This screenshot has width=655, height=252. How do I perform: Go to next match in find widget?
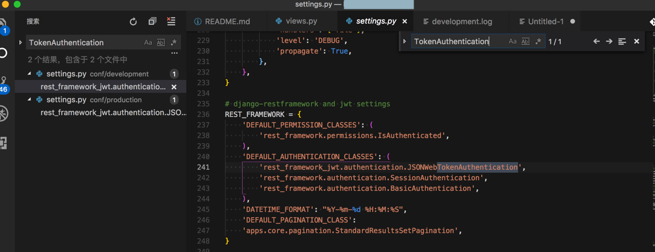[x=609, y=42]
